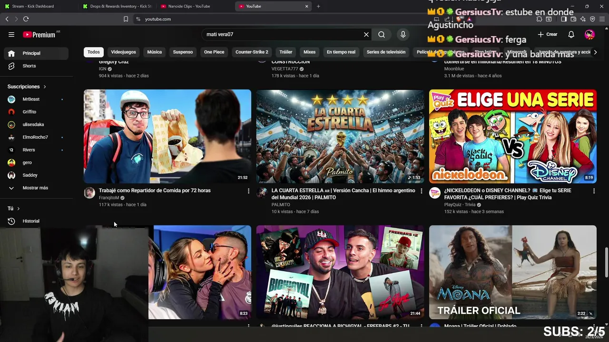Toggle the Brave sidebar panel icon
This screenshot has width=609, height=342.
[x=564, y=19]
